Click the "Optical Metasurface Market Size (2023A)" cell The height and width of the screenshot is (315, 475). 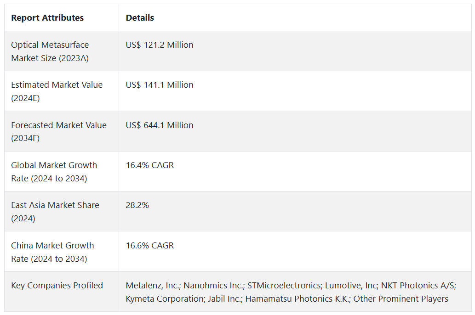50,51
